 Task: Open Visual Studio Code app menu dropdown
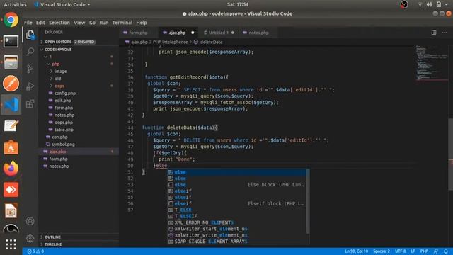click(62, 4)
